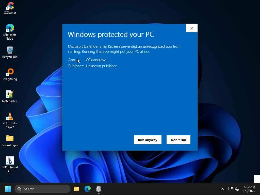Show hidden system tray icons

pyautogui.click(x=222, y=189)
